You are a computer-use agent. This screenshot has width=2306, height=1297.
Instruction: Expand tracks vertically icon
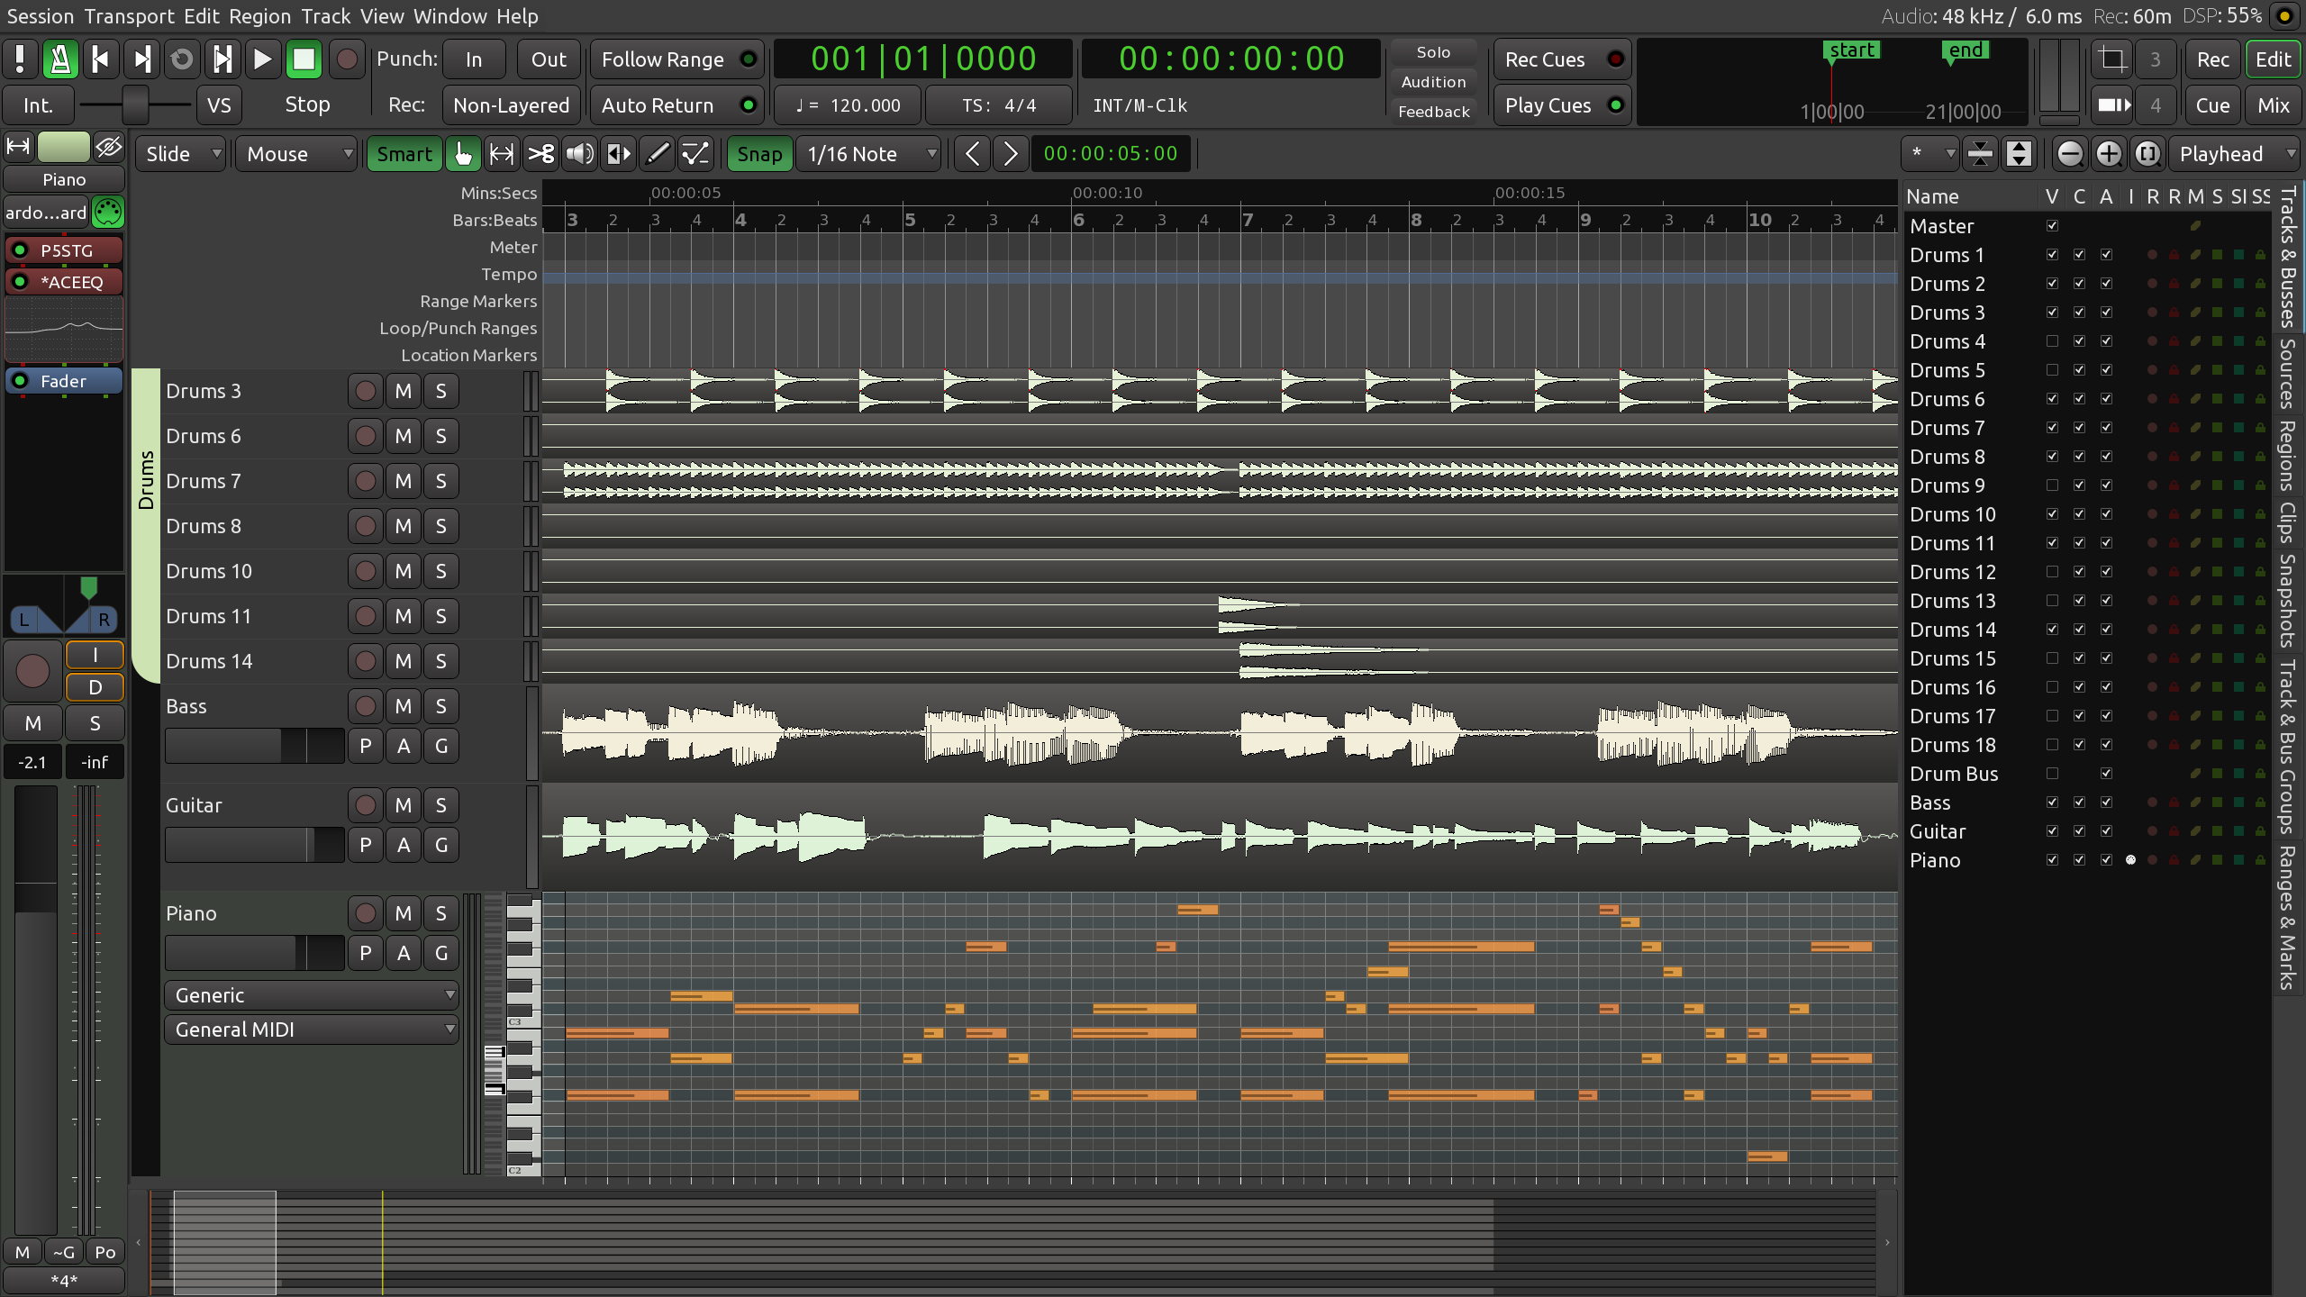coord(2019,154)
